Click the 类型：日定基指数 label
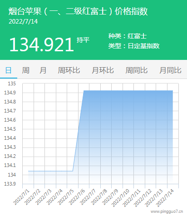 (134, 46)
